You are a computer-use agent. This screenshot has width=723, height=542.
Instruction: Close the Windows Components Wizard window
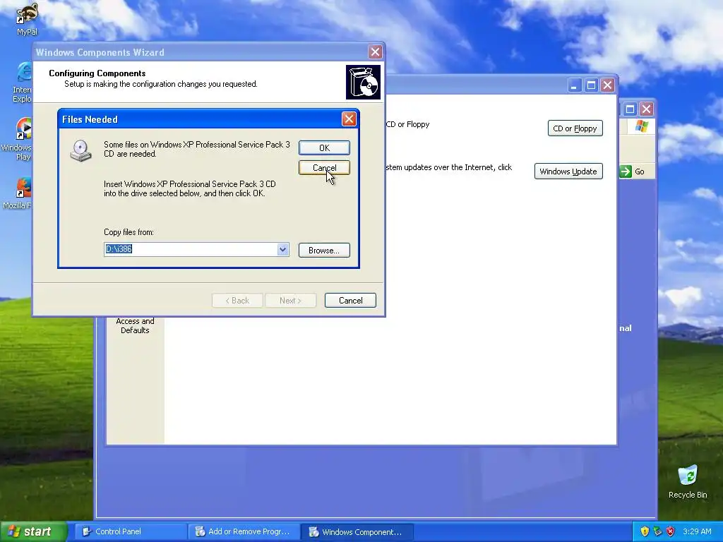376,52
